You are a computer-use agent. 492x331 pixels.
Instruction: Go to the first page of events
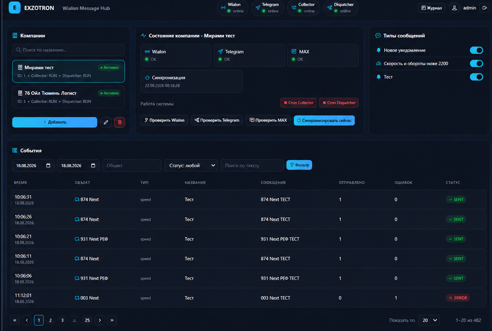(15, 320)
